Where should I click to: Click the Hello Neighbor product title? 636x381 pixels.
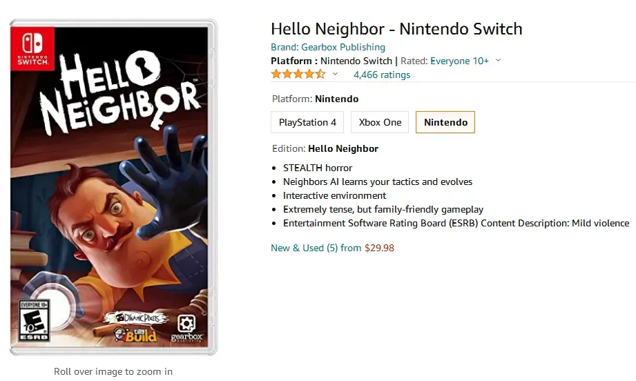tap(396, 29)
